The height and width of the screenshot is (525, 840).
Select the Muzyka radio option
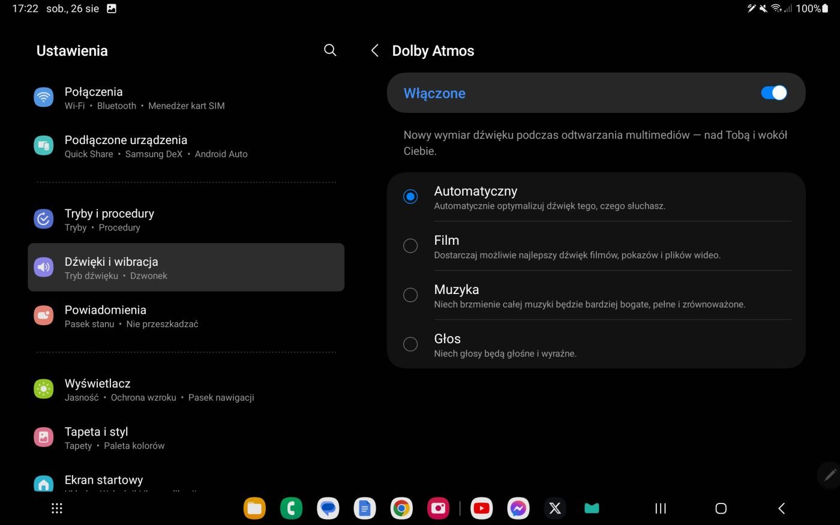click(x=410, y=295)
